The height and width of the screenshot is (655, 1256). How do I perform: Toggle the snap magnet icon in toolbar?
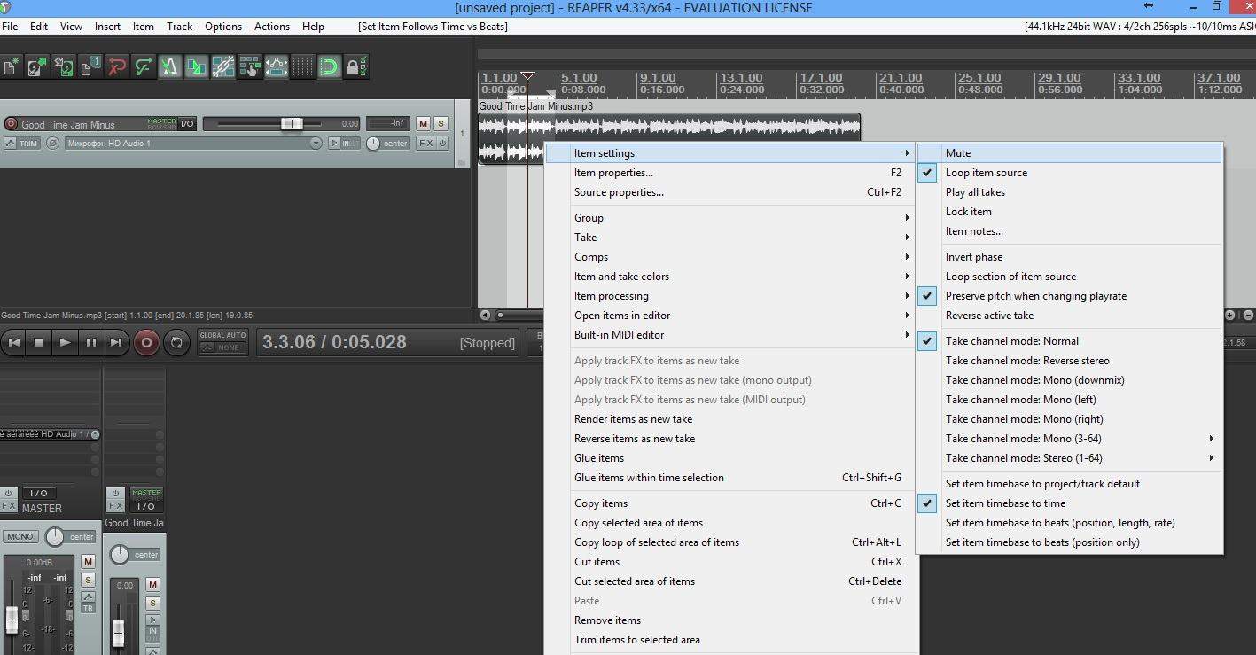tap(329, 66)
